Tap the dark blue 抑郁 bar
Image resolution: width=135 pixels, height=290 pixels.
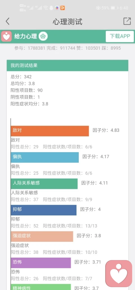(44, 210)
